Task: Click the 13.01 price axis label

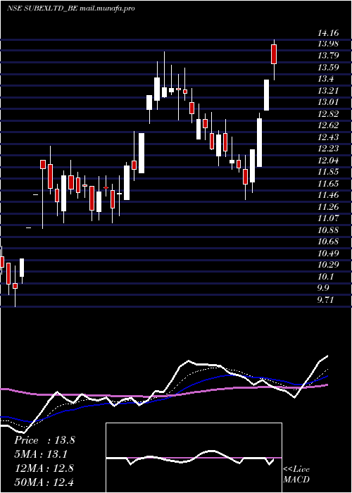Action: (329, 103)
